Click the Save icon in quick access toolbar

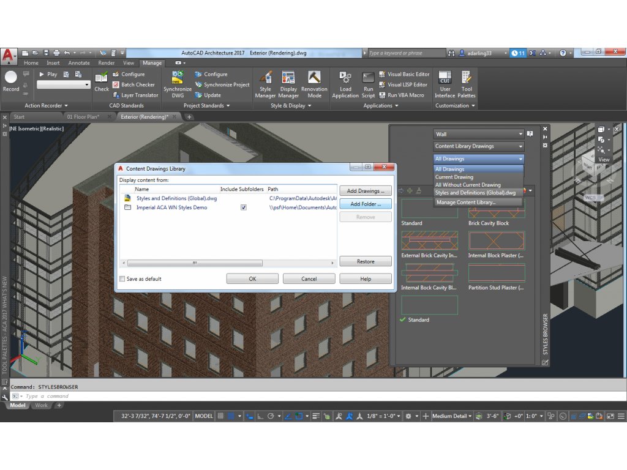(46, 53)
